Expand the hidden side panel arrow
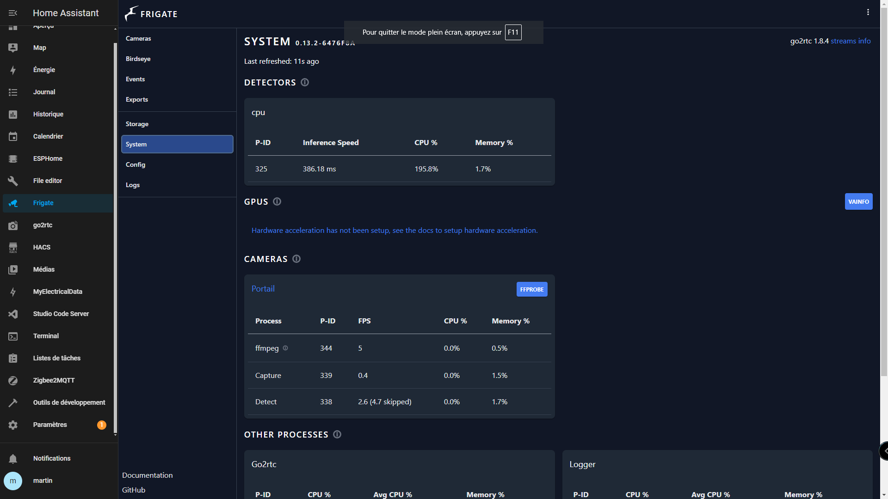 point(885,450)
